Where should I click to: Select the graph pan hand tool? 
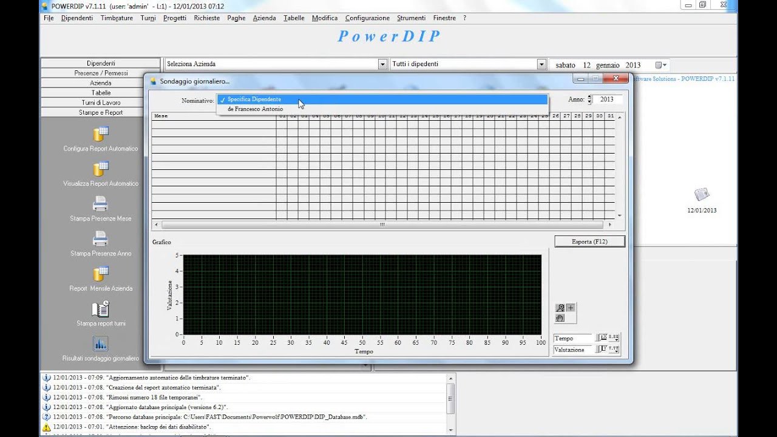tap(560, 318)
